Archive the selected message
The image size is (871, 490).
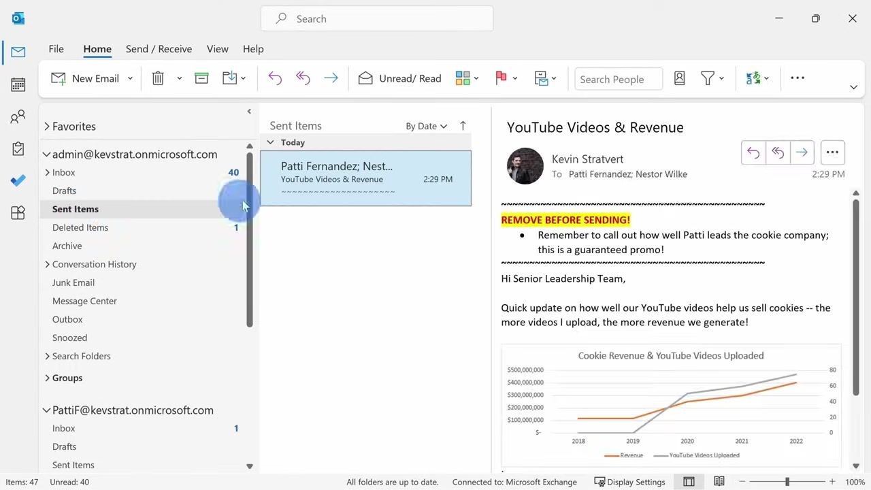pyautogui.click(x=201, y=78)
